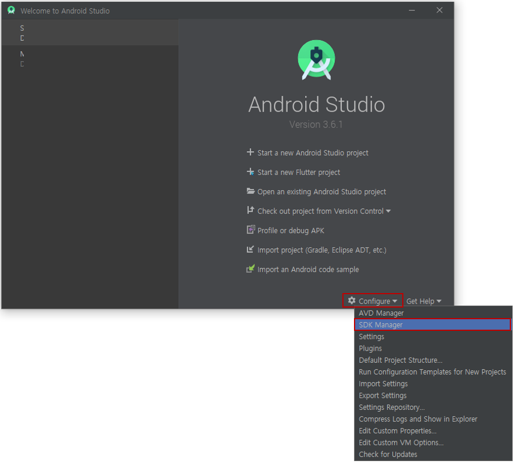This screenshot has height=464, width=515.
Task: Click the open folder icon
Action: [x=251, y=191]
